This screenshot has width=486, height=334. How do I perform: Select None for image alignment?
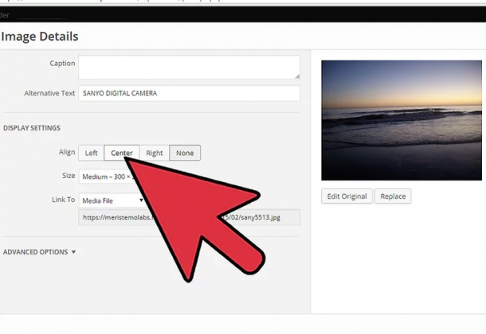tap(185, 153)
